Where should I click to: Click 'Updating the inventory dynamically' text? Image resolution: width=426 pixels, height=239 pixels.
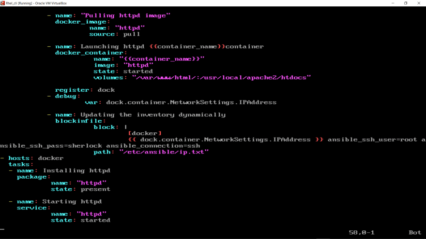[x=153, y=114]
